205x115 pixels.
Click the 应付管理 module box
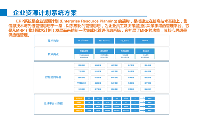pos(131,72)
